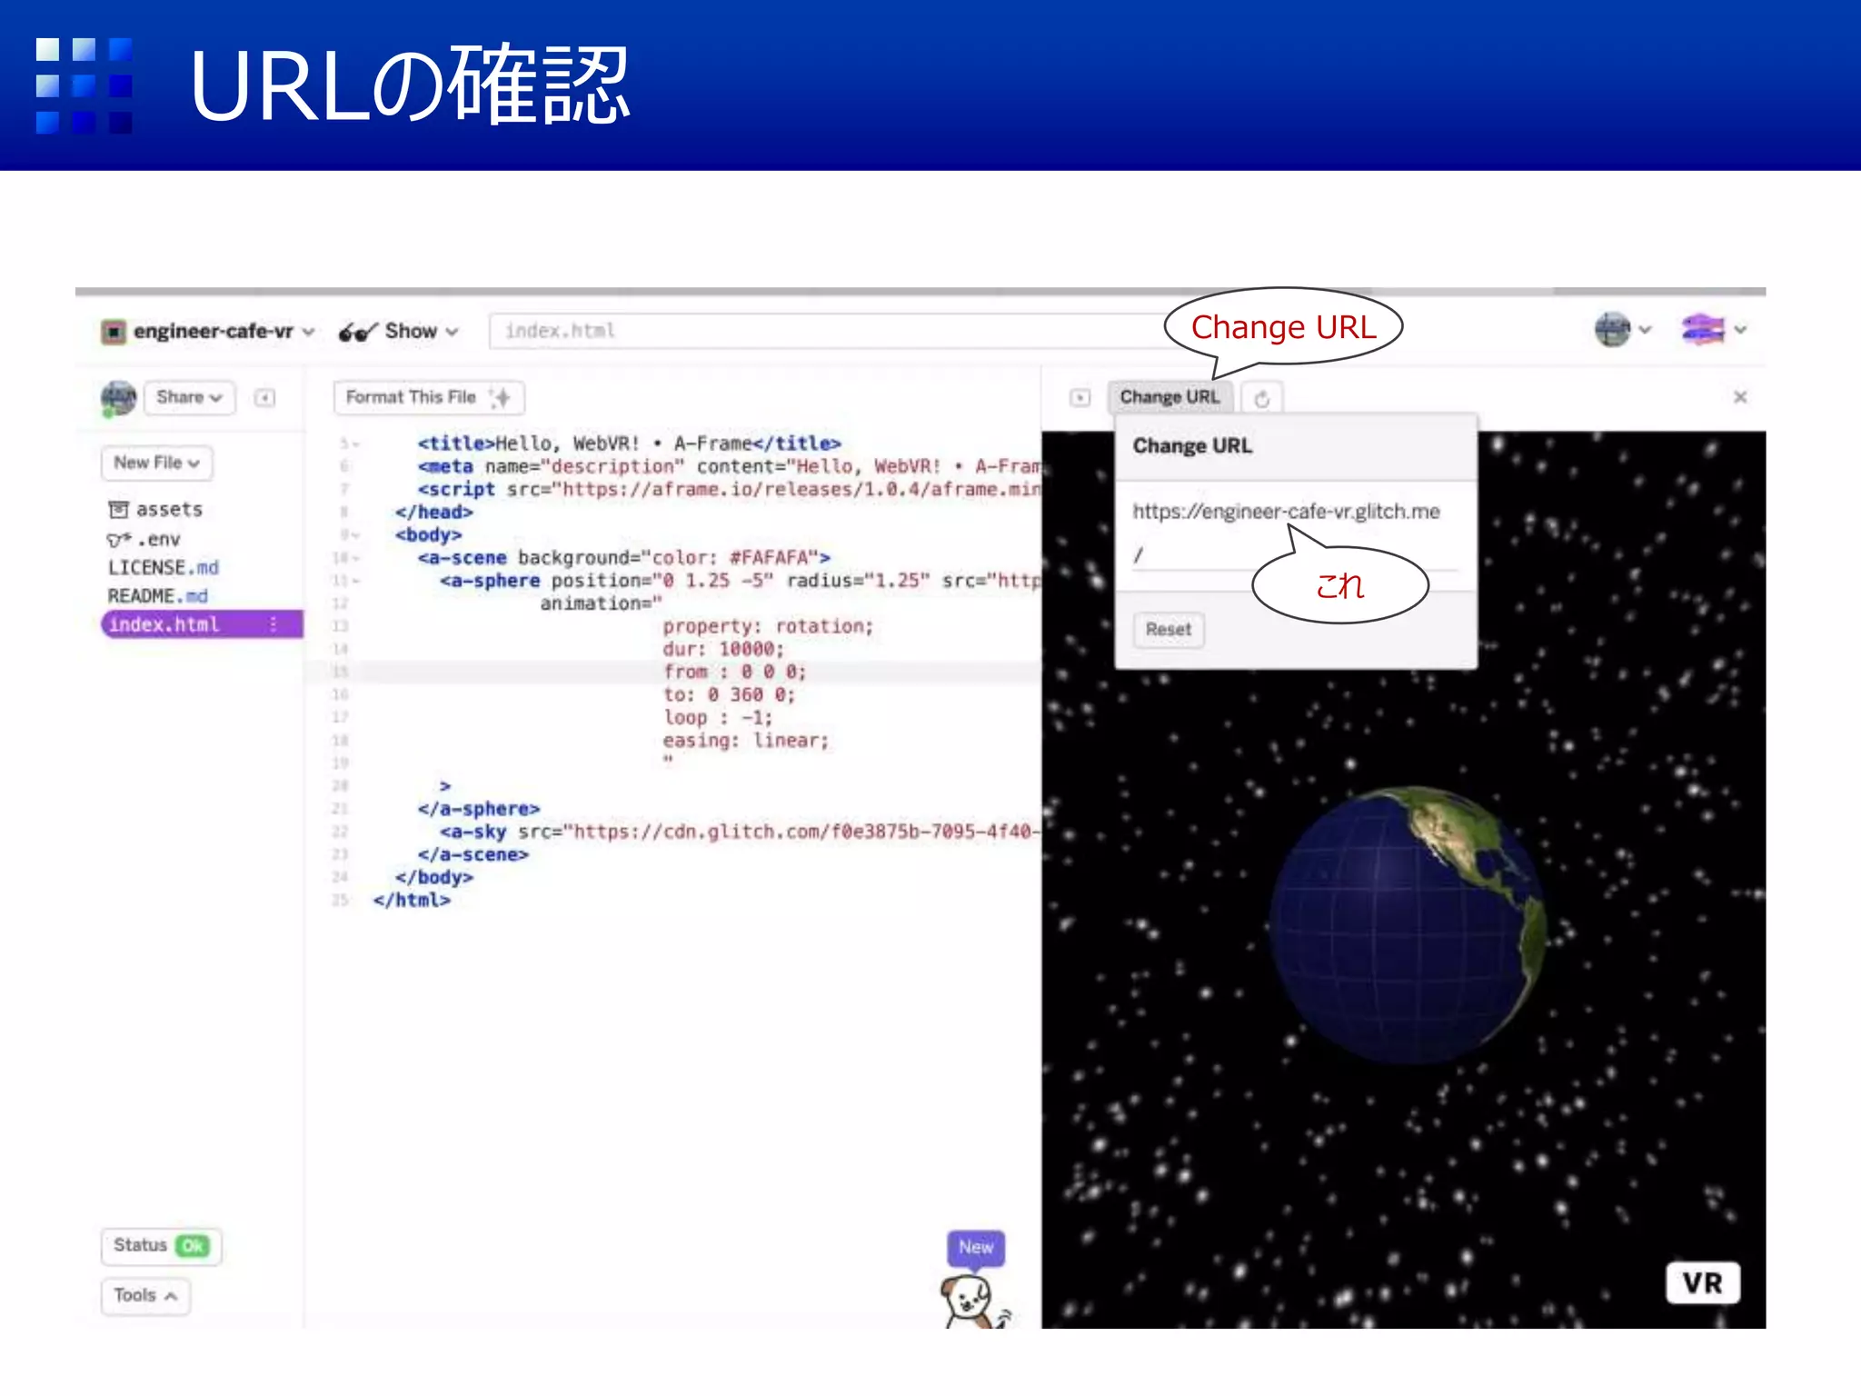Click the VR button in preview
Viewport: 1861px width, 1396px height.
(1703, 1282)
